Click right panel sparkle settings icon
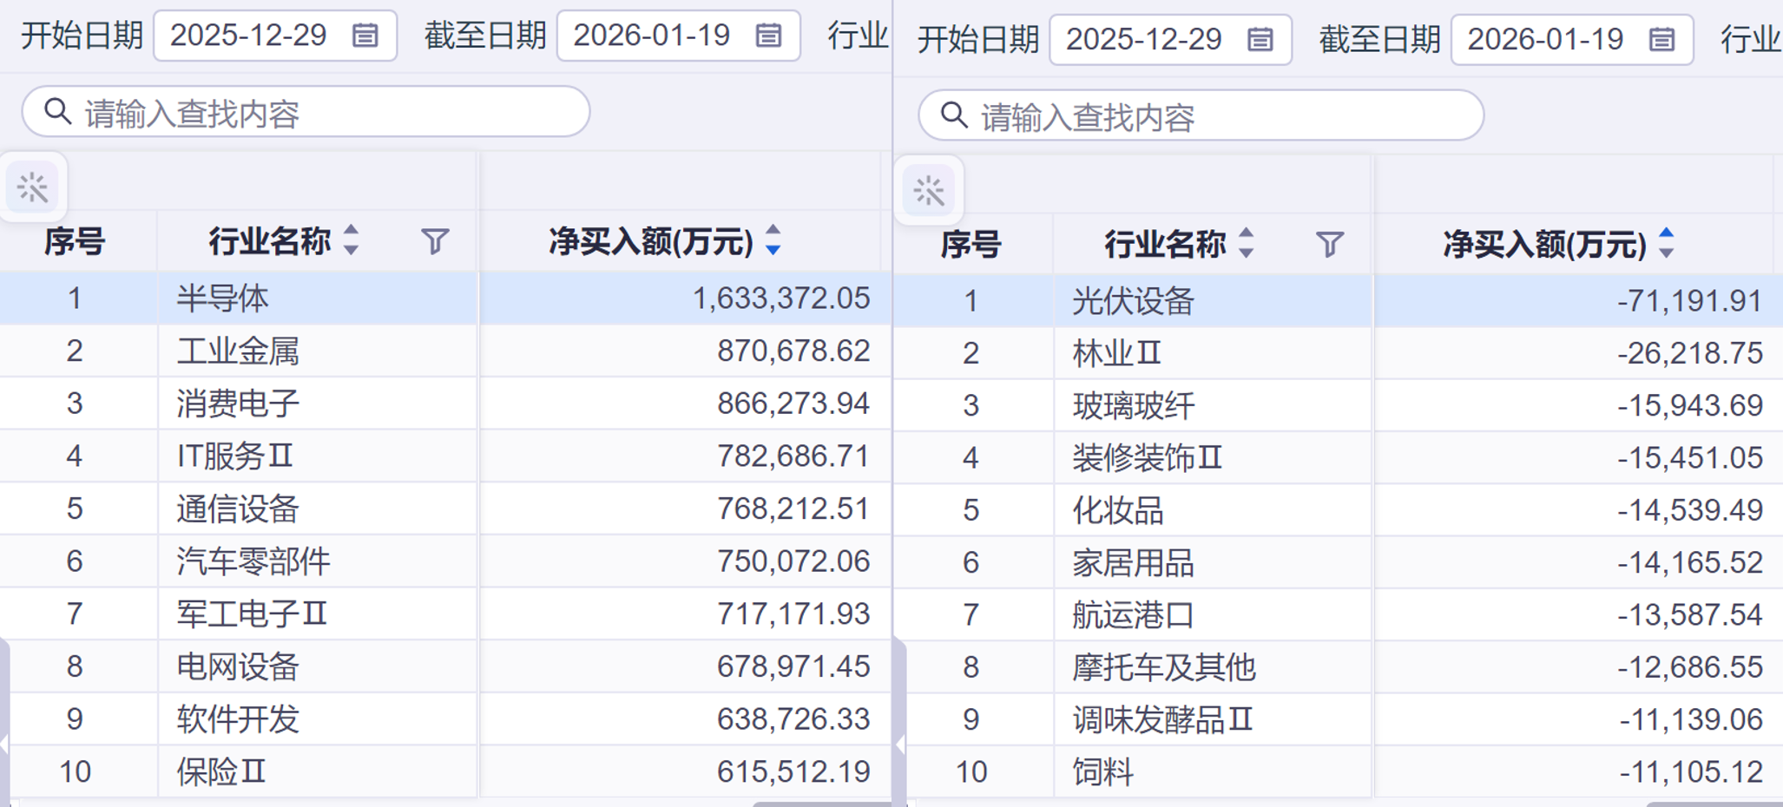This screenshot has height=807, width=1783. coord(929,191)
